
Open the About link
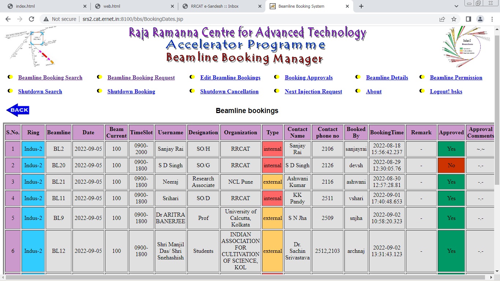point(374,91)
